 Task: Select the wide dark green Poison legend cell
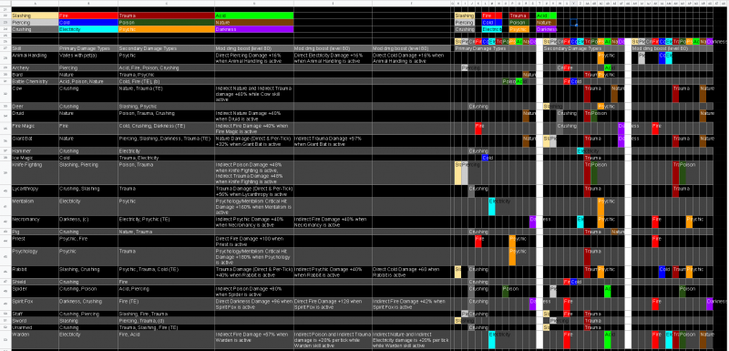[167, 22]
